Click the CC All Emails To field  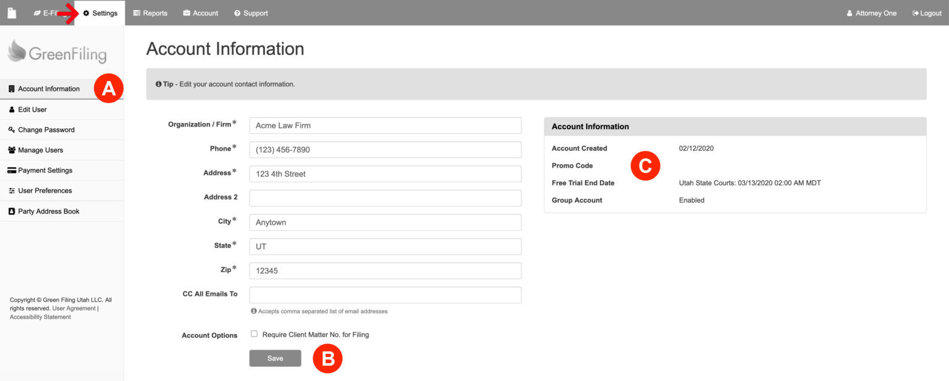point(385,295)
